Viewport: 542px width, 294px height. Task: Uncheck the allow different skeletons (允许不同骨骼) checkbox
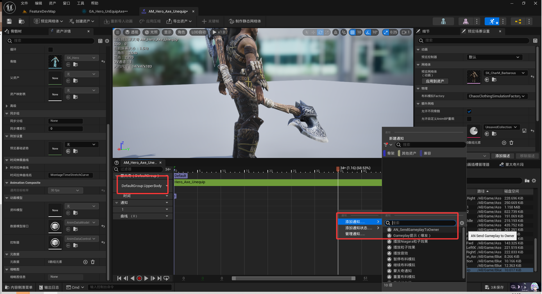point(469,111)
